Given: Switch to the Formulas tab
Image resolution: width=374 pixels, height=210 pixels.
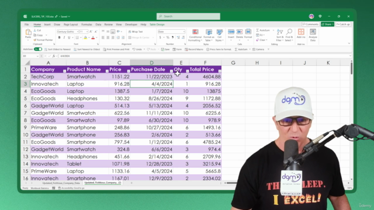Looking at the screenshot, I should coord(86,24).
